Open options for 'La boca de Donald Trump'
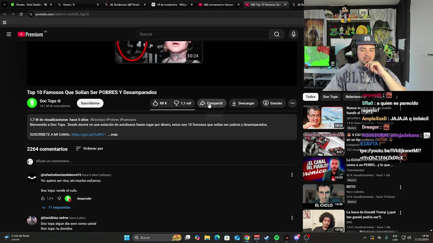This screenshot has height=243, width=433. (x=401, y=213)
